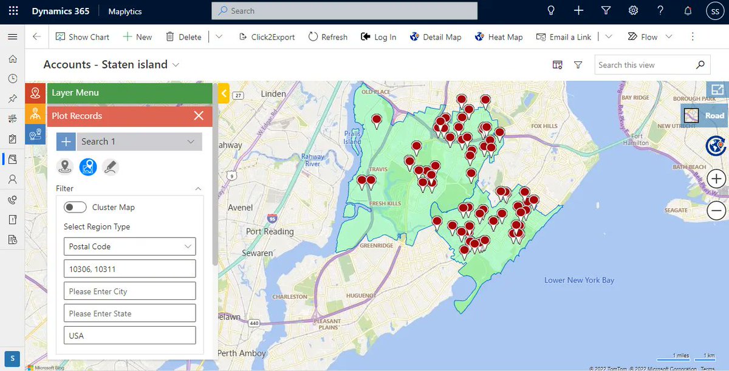The image size is (729, 371).
Task: Click the back arrow in command bar
Action: [x=36, y=37]
